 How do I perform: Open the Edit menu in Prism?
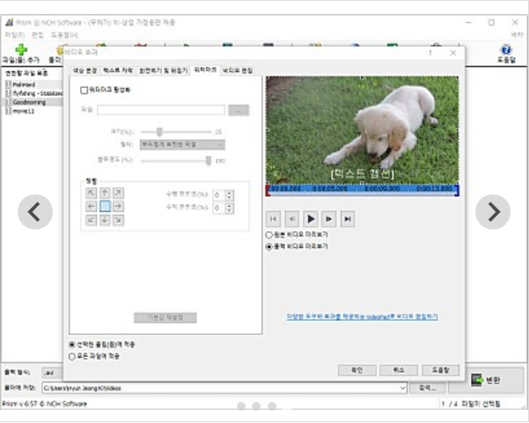tap(38, 34)
